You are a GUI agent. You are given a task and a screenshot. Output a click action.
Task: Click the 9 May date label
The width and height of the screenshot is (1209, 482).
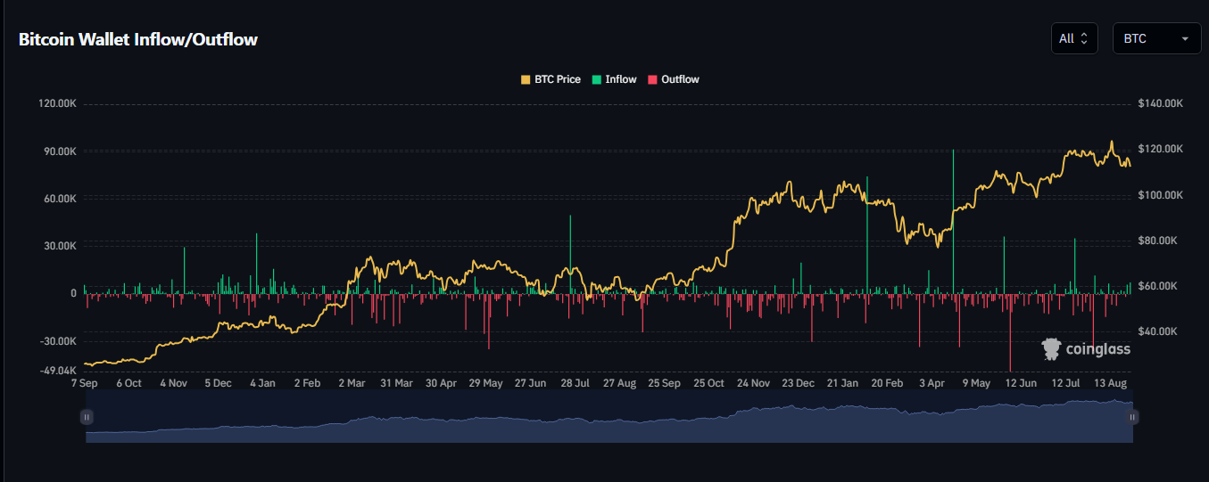pyautogui.click(x=976, y=383)
